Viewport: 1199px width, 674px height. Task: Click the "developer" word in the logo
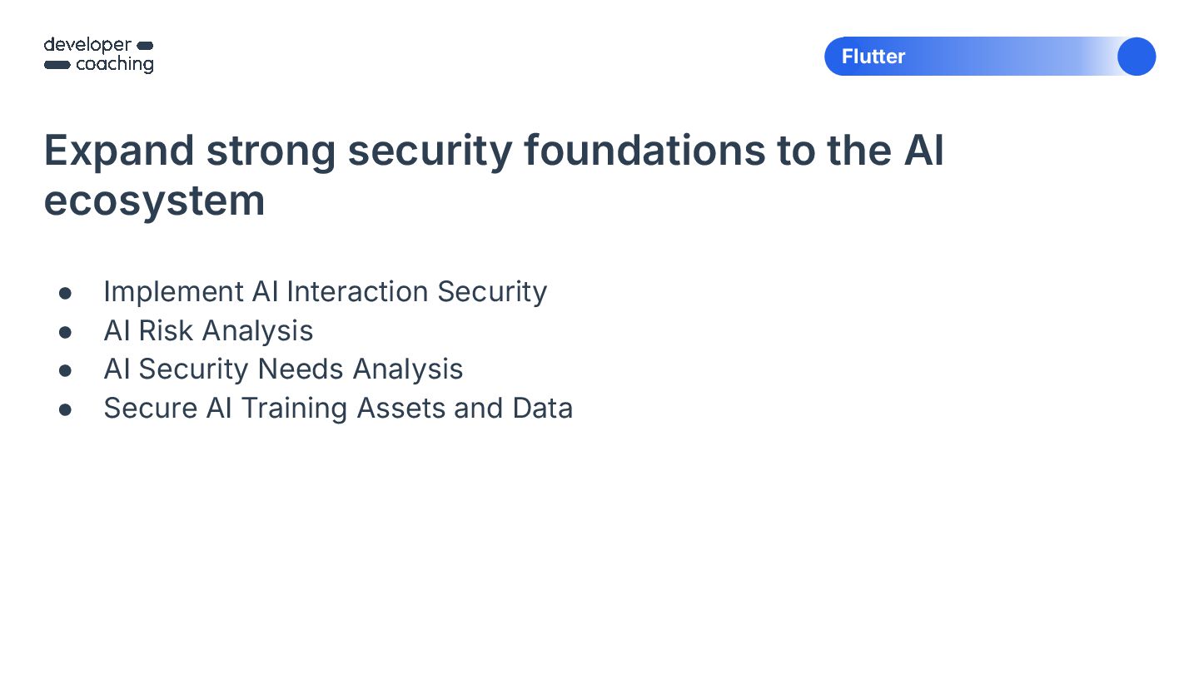[x=87, y=45]
